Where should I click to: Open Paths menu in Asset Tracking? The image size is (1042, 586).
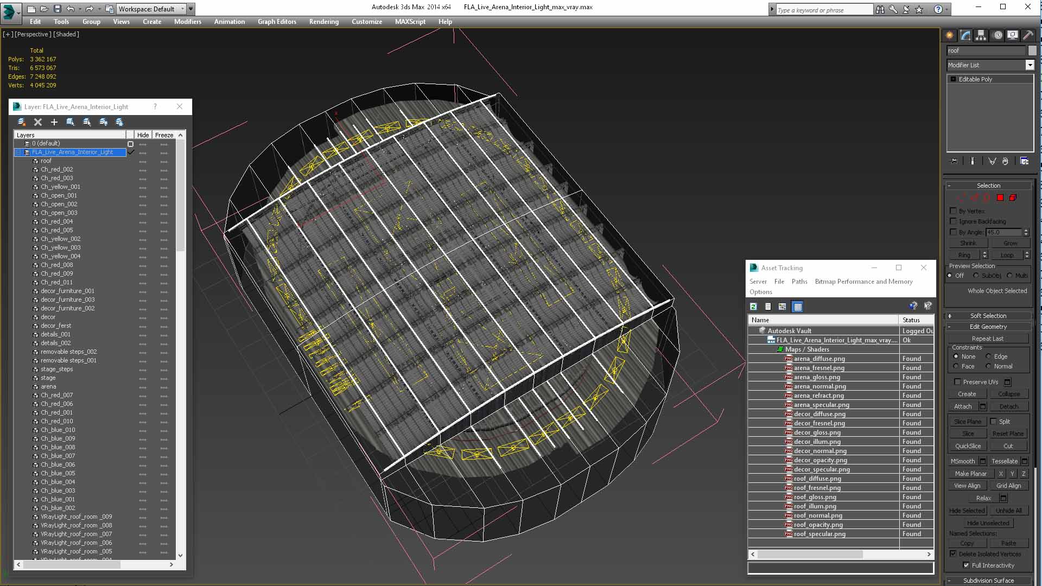pyautogui.click(x=799, y=282)
